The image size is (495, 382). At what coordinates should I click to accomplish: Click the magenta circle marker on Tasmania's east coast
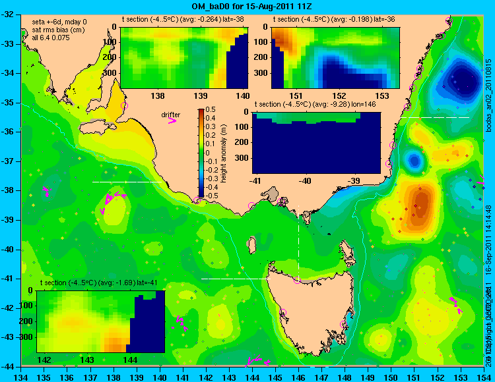[x=343, y=324]
